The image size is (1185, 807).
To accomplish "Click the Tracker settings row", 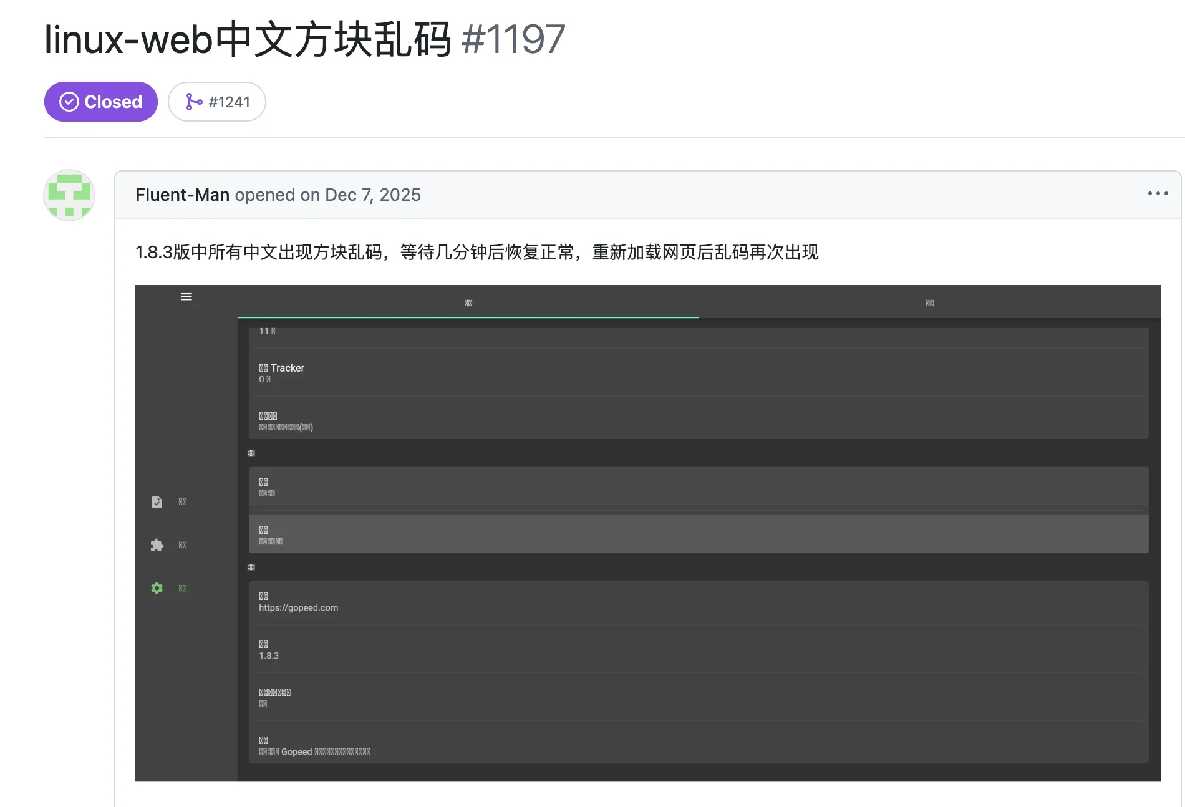I will click(x=699, y=373).
